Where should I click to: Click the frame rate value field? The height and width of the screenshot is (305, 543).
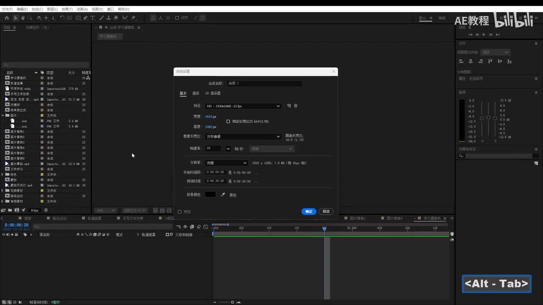(x=213, y=149)
